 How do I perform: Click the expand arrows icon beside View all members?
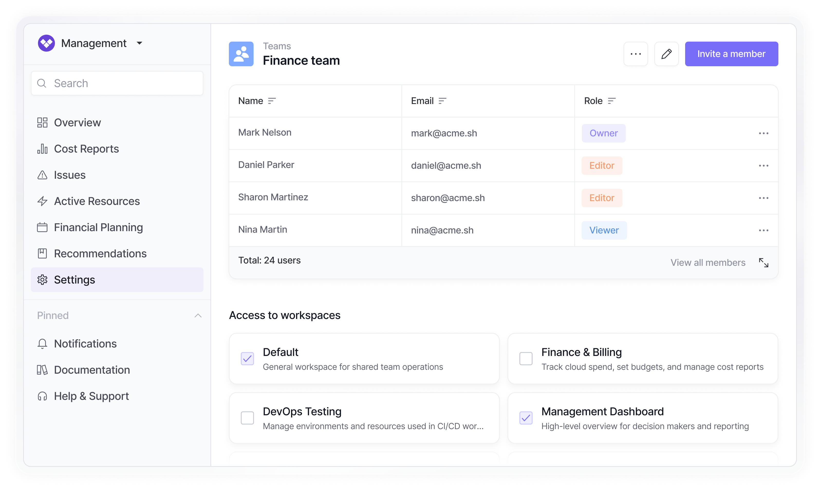point(763,263)
